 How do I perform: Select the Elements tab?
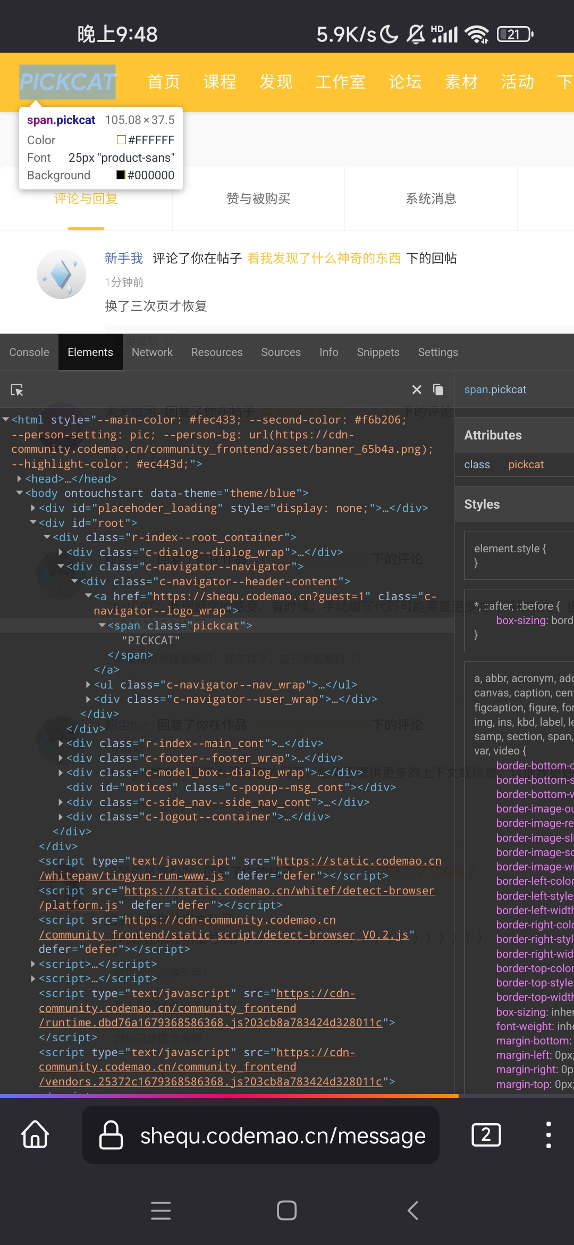(x=90, y=352)
